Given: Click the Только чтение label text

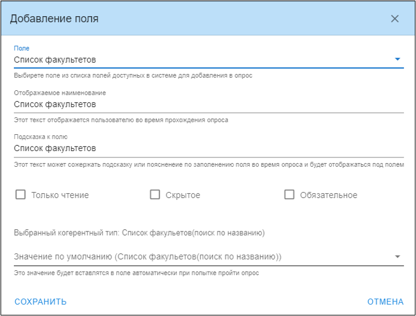Looking at the screenshot, I should pyautogui.click(x=60, y=195).
